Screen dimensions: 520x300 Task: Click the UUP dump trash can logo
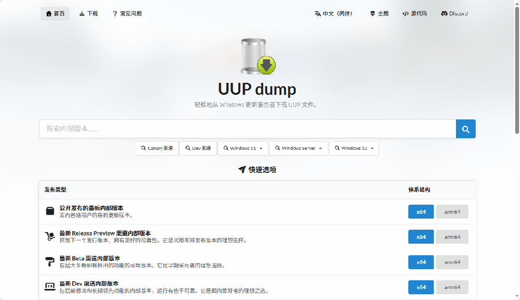tap(258, 56)
